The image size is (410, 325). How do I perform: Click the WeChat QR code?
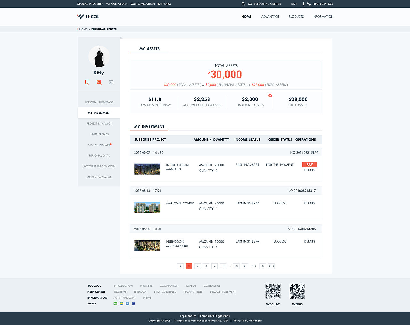(x=273, y=291)
